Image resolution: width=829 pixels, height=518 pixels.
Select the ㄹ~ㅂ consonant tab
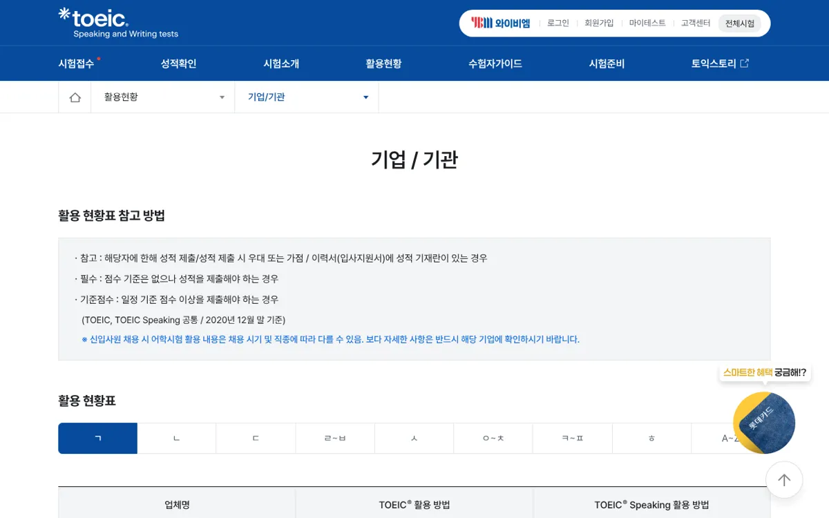[x=335, y=439]
